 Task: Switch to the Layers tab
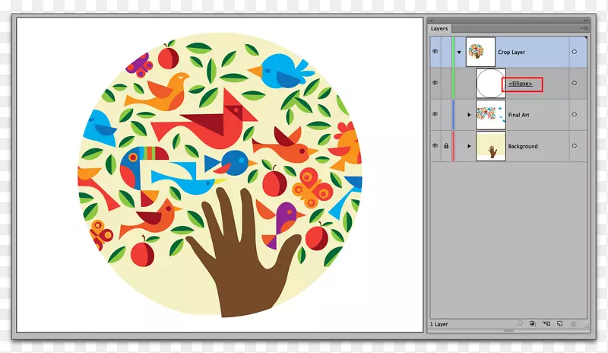click(439, 29)
